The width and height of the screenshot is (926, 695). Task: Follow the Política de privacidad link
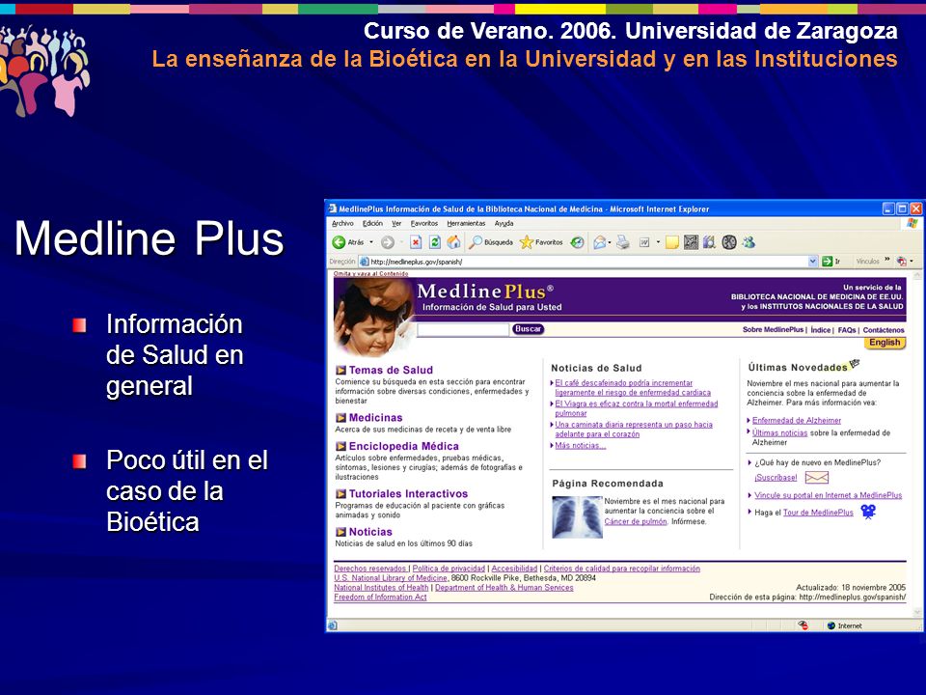(x=449, y=569)
